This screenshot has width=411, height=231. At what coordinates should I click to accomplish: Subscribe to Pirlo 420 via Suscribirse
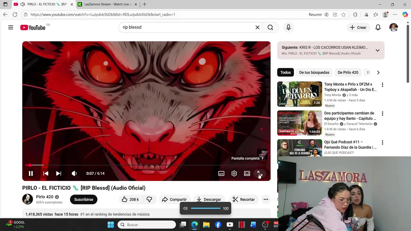(x=83, y=199)
